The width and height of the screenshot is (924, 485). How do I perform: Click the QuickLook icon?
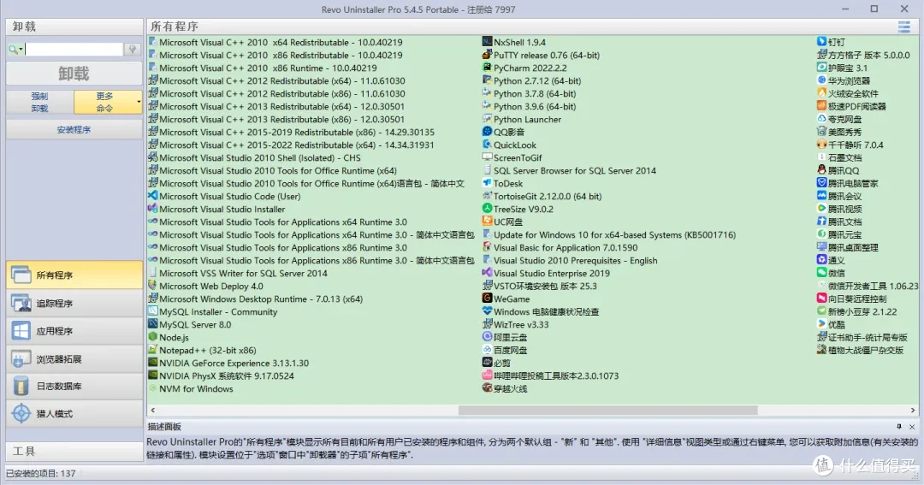tap(487, 145)
